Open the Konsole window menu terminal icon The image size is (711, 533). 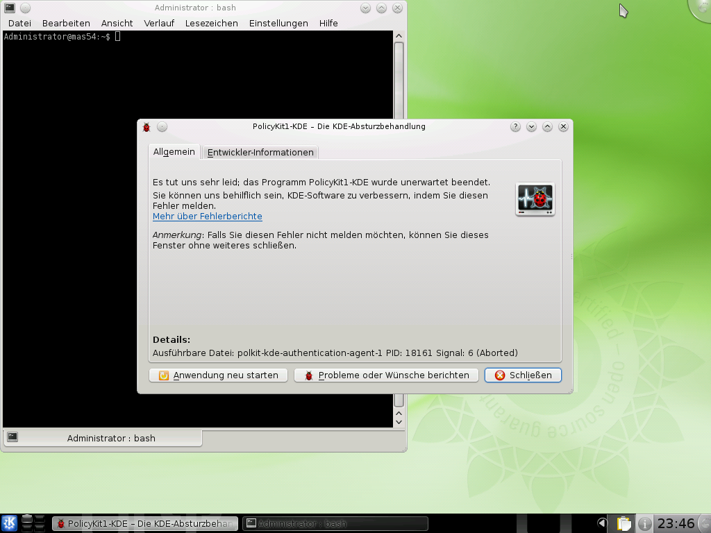coord(10,8)
